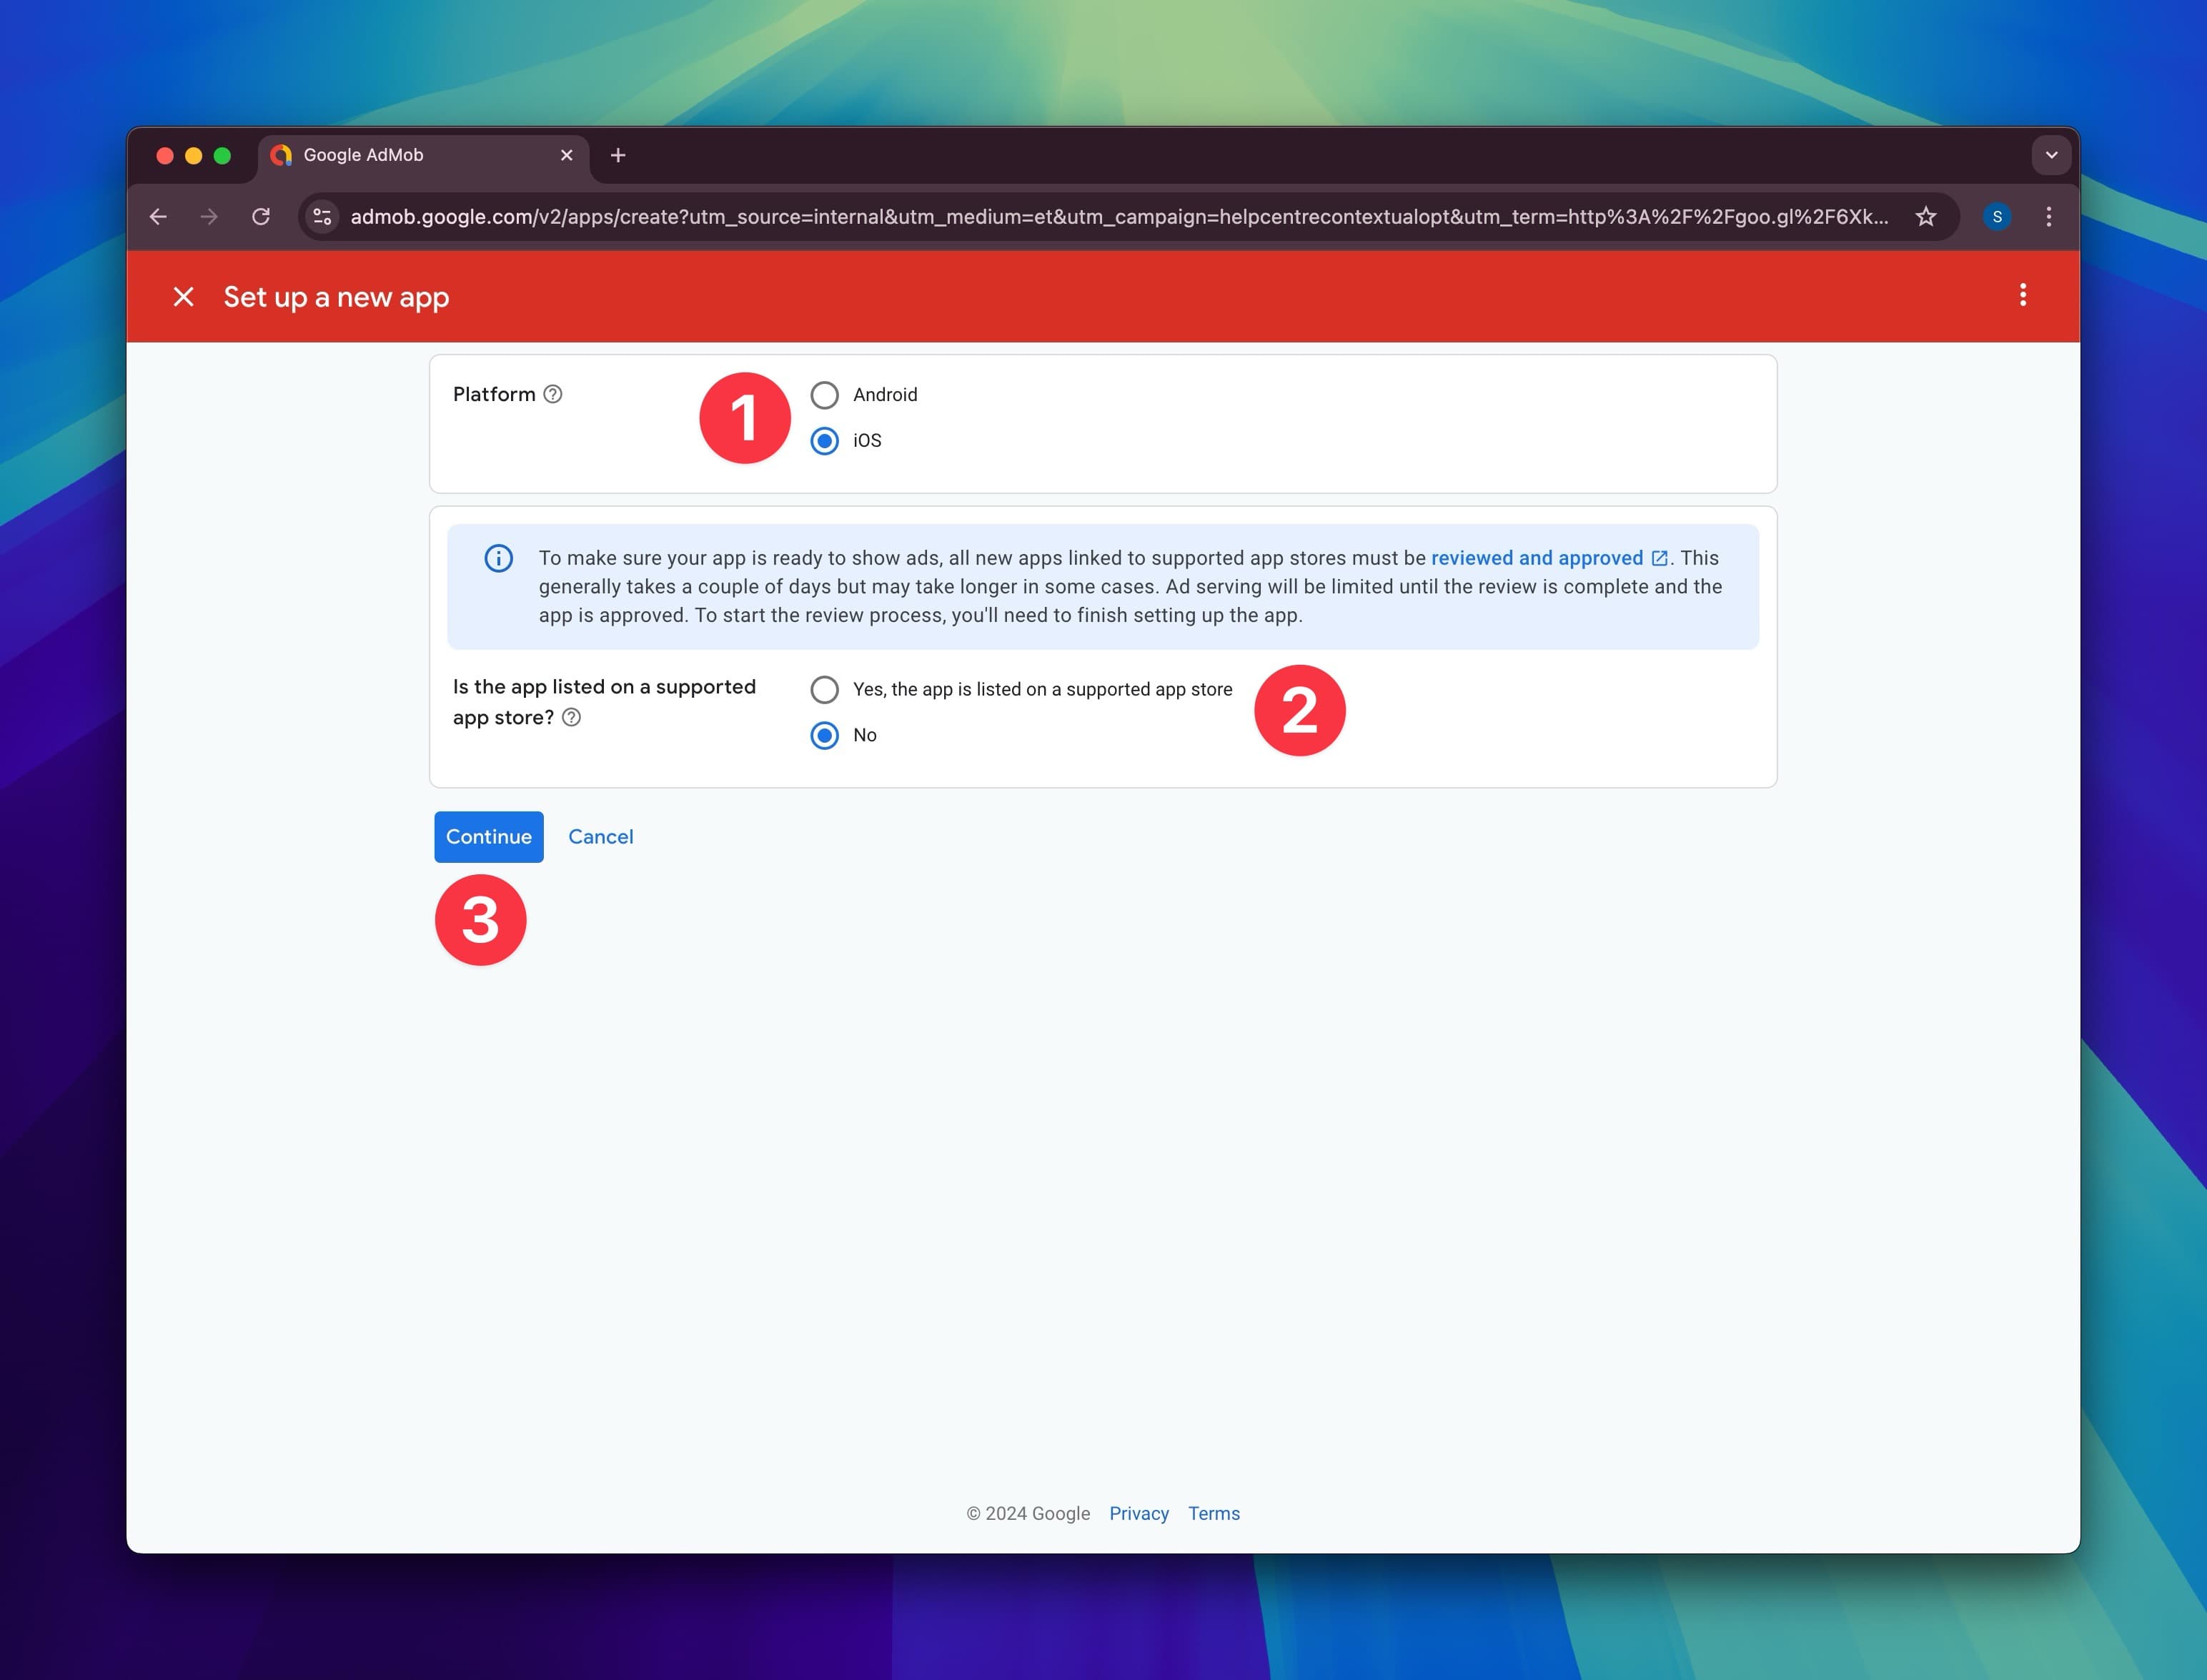Open the Chrome profile S avatar

click(x=1997, y=217)
